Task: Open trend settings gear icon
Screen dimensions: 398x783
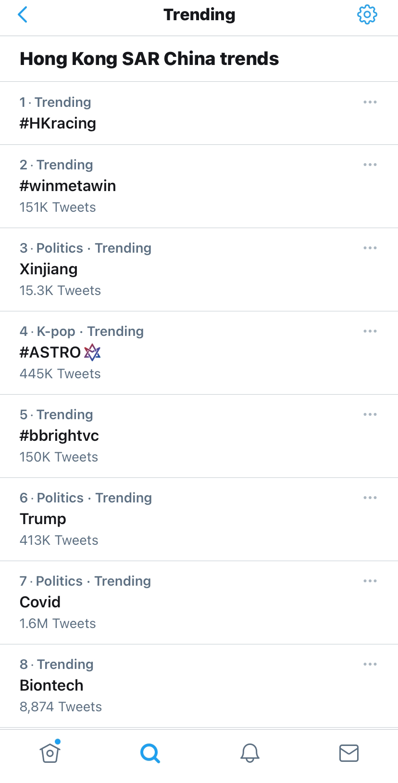Action: pos(367,15)
